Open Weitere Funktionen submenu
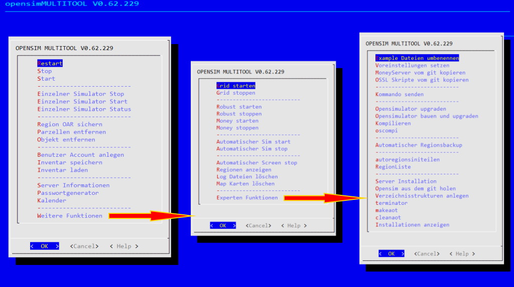This screenshot has width=514, height=287. pyautogui.click(x=69, y=216)
